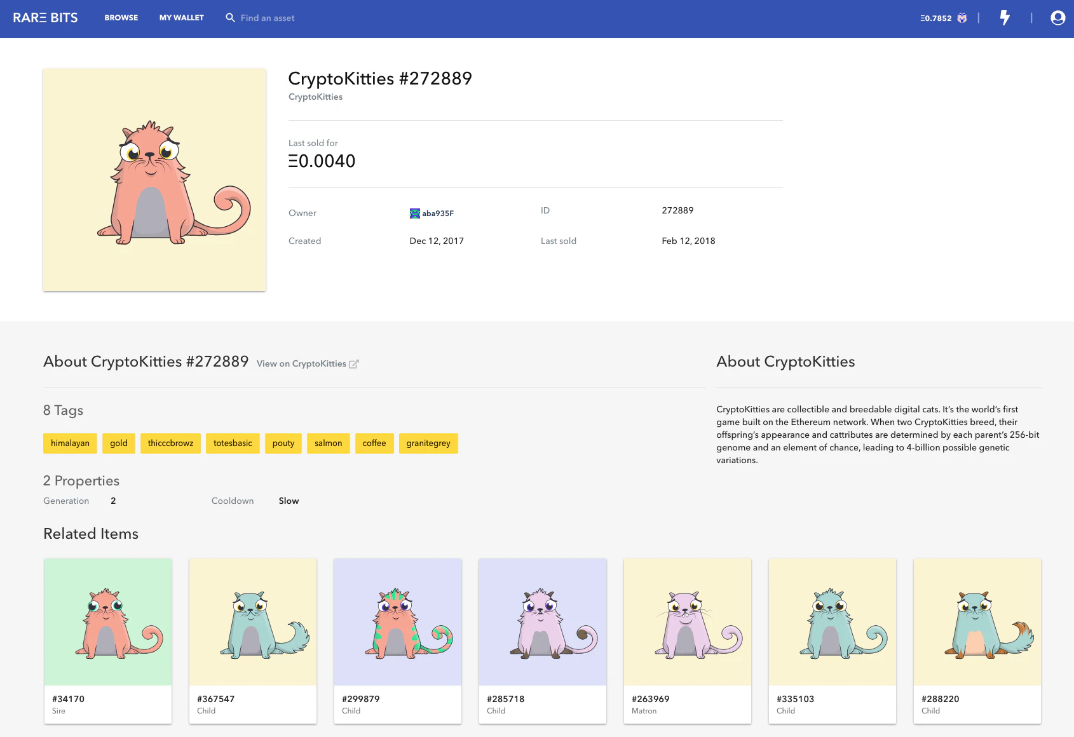Open the CryptoKitties collection link under title
The height and width of the screenshot is (737, 1074).
point(315,97)
